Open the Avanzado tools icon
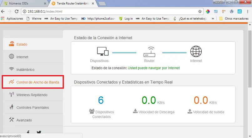Screen dimensions: 252x138 pyautogui.click(x=11, y=120)
